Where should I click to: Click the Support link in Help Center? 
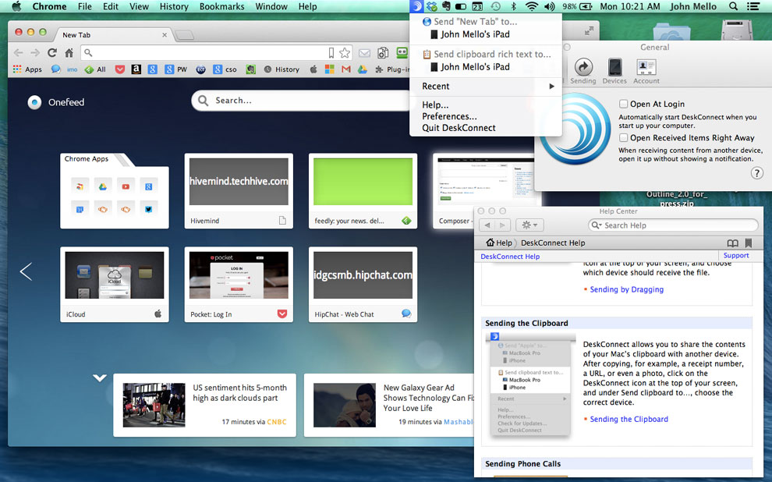[x=736, y=256]
